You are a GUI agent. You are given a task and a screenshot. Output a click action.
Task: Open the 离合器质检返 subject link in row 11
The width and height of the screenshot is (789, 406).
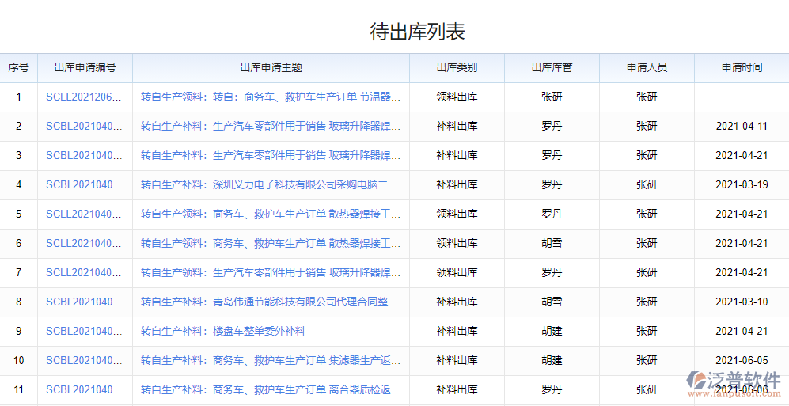271,390
